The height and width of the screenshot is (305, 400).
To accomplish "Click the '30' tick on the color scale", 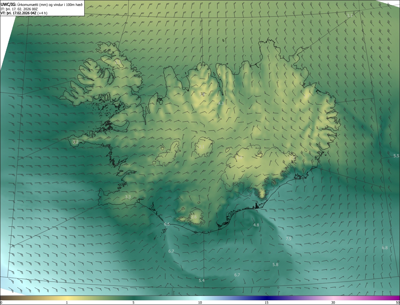I will tap(333, 303).
